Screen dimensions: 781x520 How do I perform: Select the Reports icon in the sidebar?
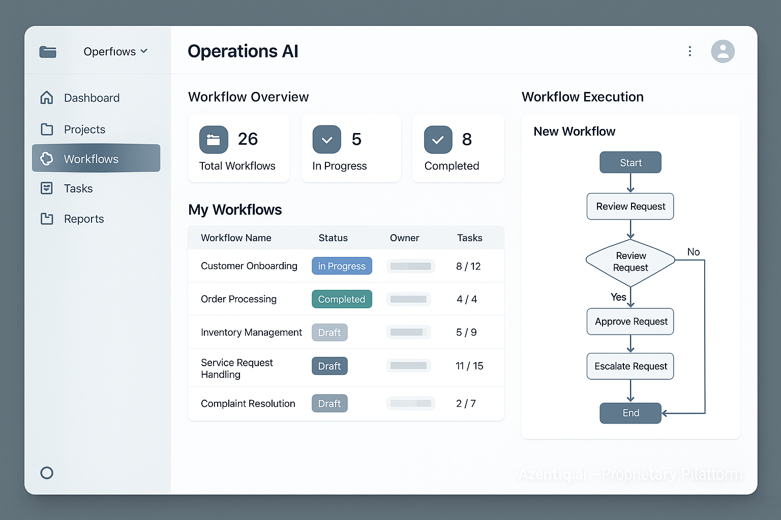pyautogui.click(x=47, y=218)
